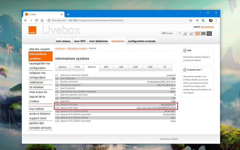Click the address bar URL
The width and height of the screenshot is (240, 150).
[x=96, y=20]
